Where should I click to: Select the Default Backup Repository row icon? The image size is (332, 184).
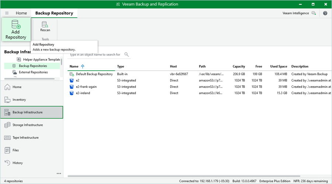[x=72, y=74]
